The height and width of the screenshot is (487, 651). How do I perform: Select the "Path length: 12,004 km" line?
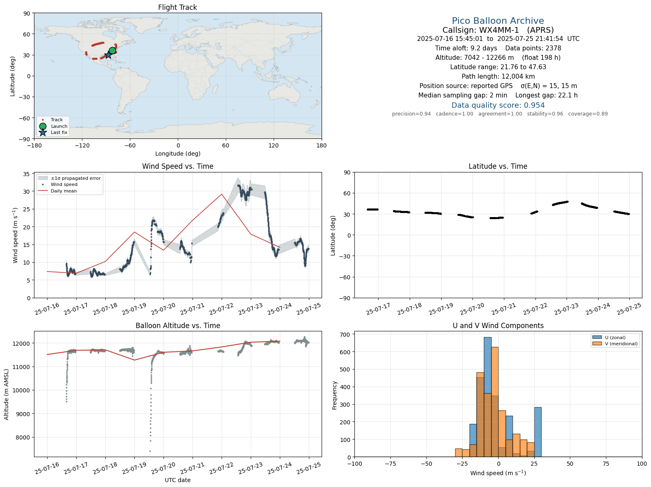498,77
